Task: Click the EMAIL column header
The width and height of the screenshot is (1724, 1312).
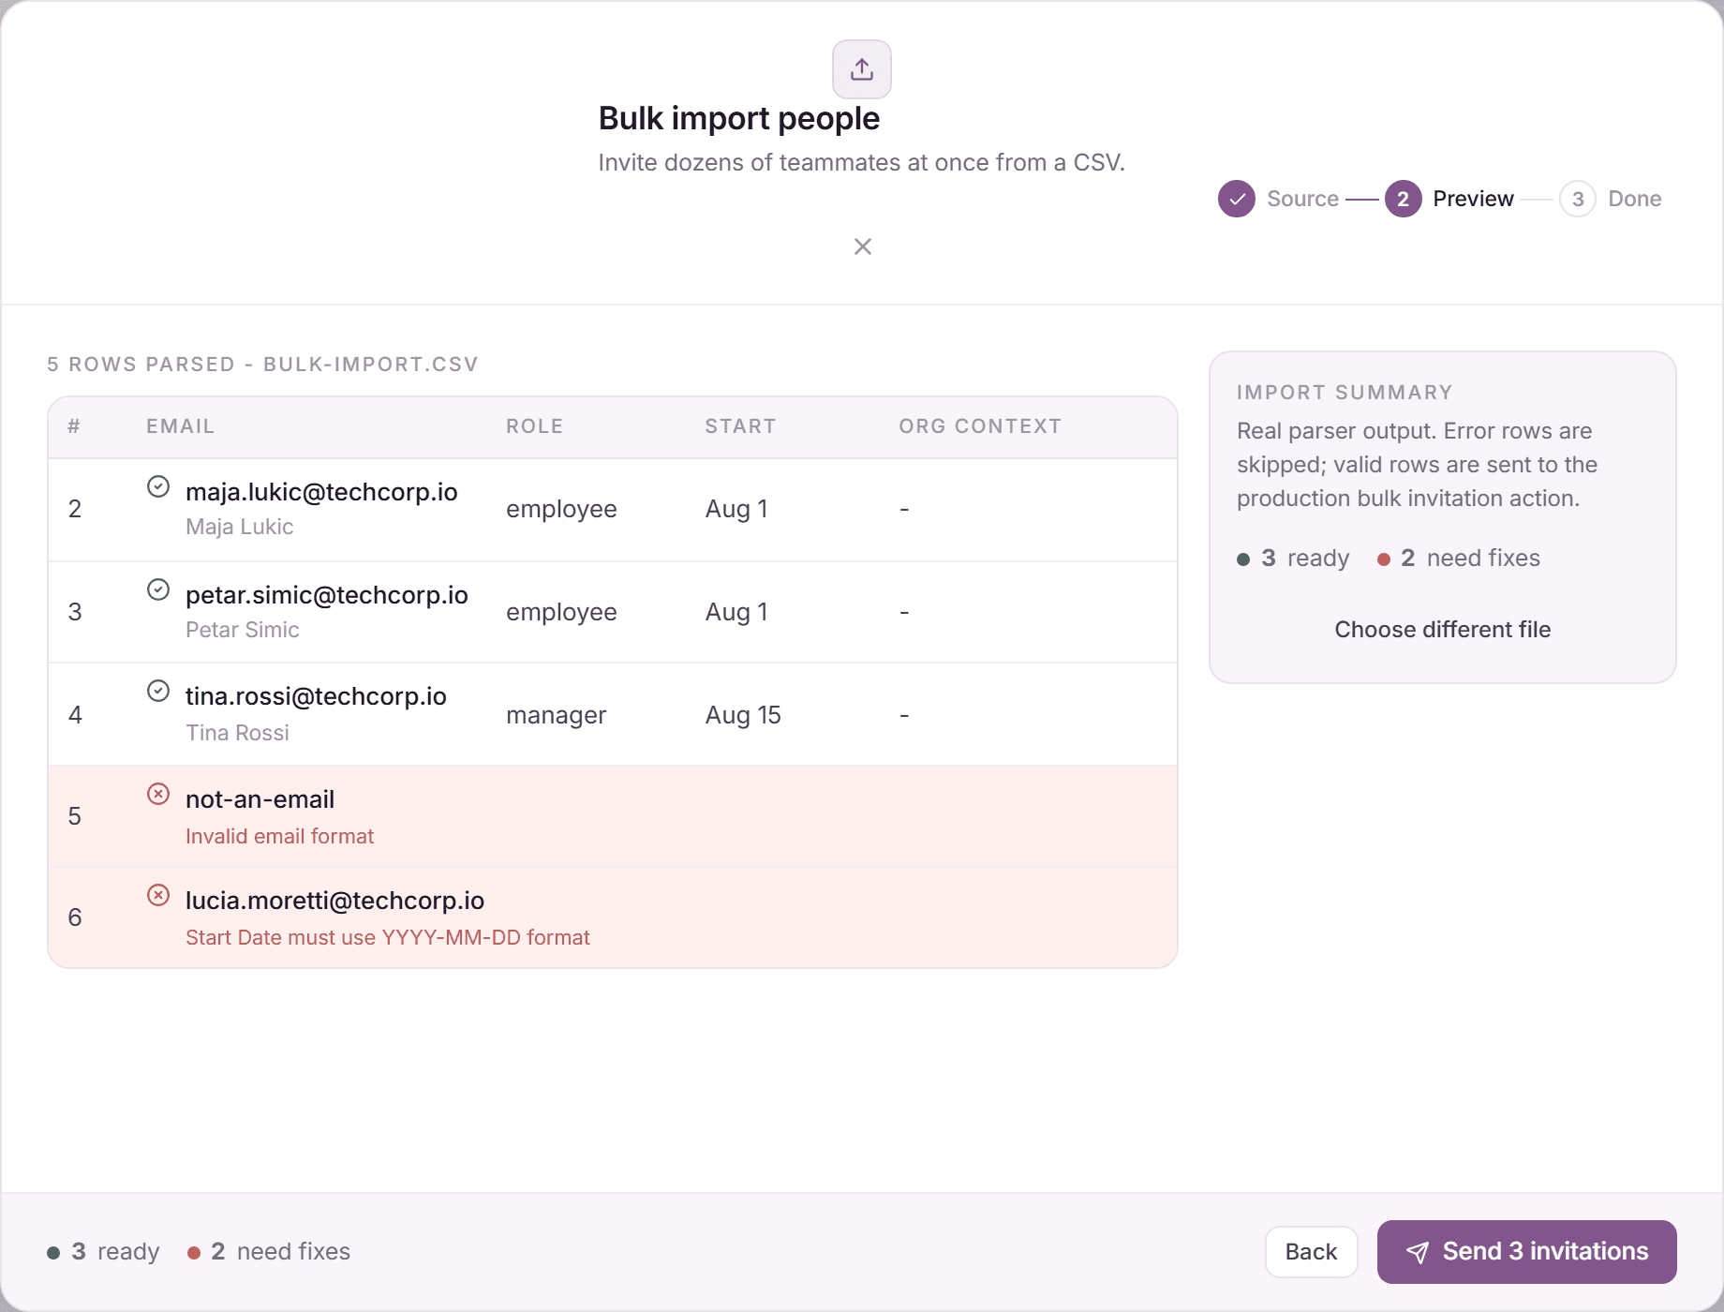Action: coord(180,426)
